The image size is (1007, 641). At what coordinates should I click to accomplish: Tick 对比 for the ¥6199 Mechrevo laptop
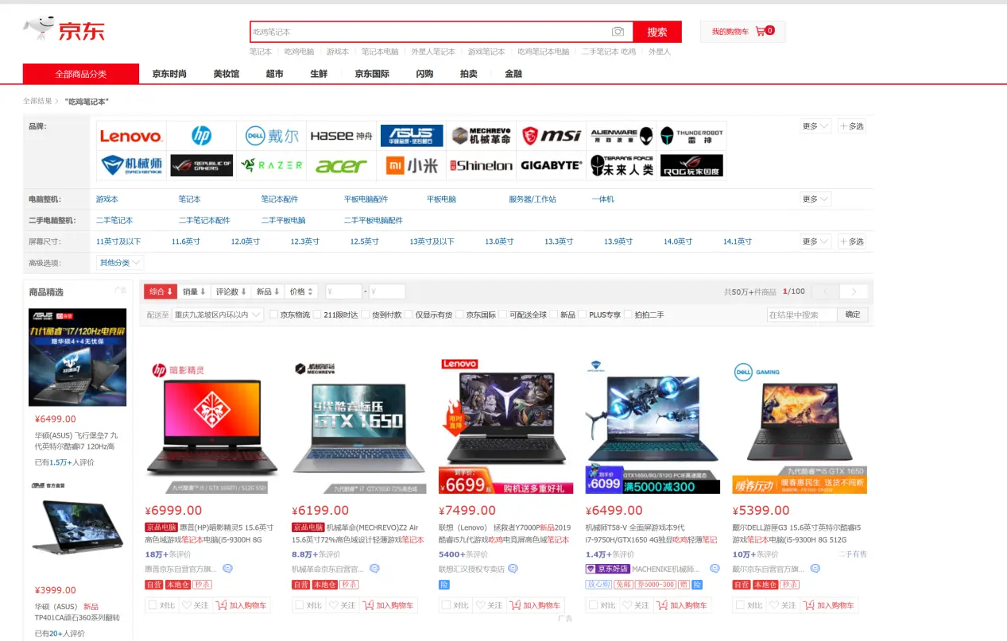[299, 605]
